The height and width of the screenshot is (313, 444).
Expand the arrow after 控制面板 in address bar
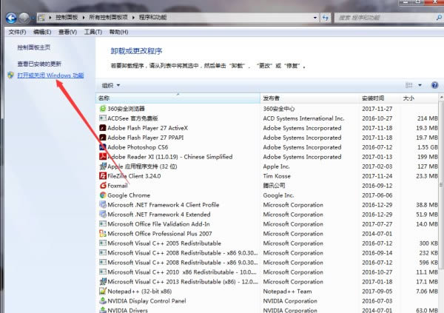click(x=83, y=18)
